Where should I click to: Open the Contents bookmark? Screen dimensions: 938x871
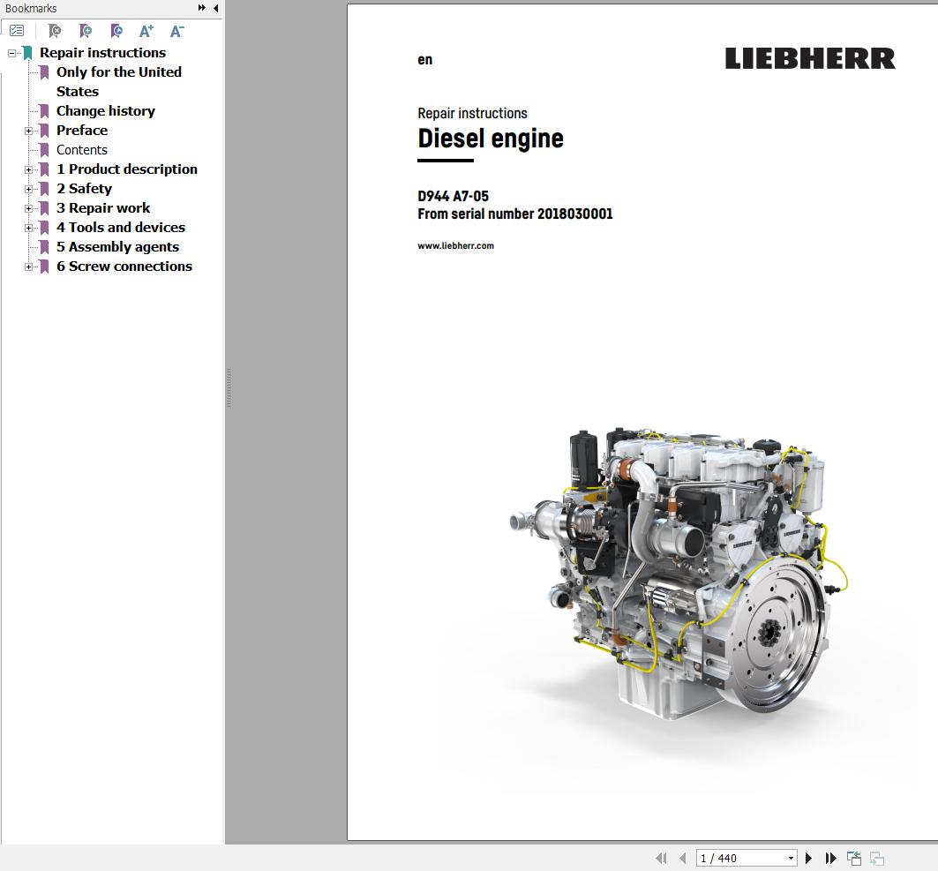click(x=81, y=150)
